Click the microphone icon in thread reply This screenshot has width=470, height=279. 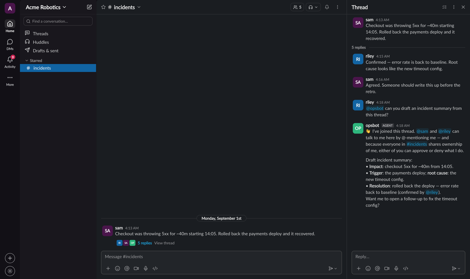coord(396,268)
